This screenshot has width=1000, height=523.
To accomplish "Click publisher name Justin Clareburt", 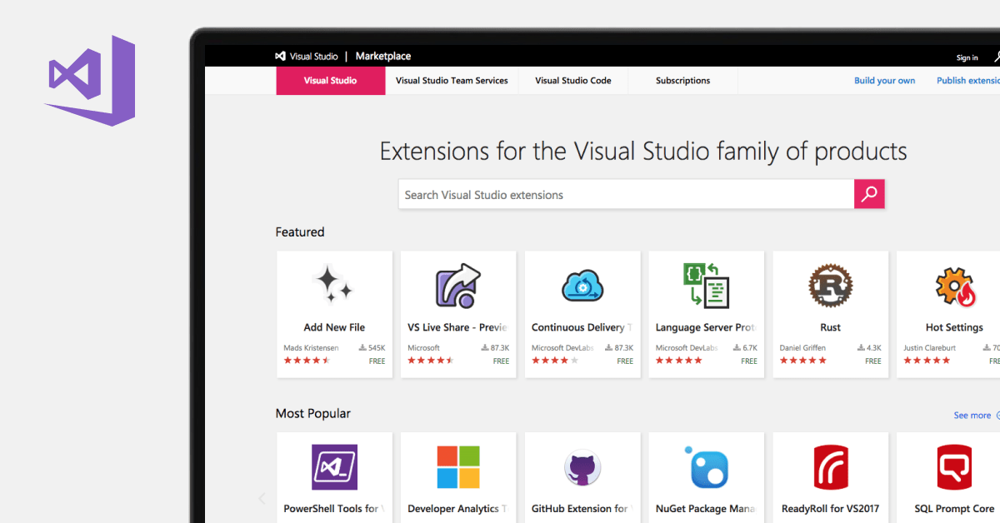I will pyautogui.click(x=927, y=347).
